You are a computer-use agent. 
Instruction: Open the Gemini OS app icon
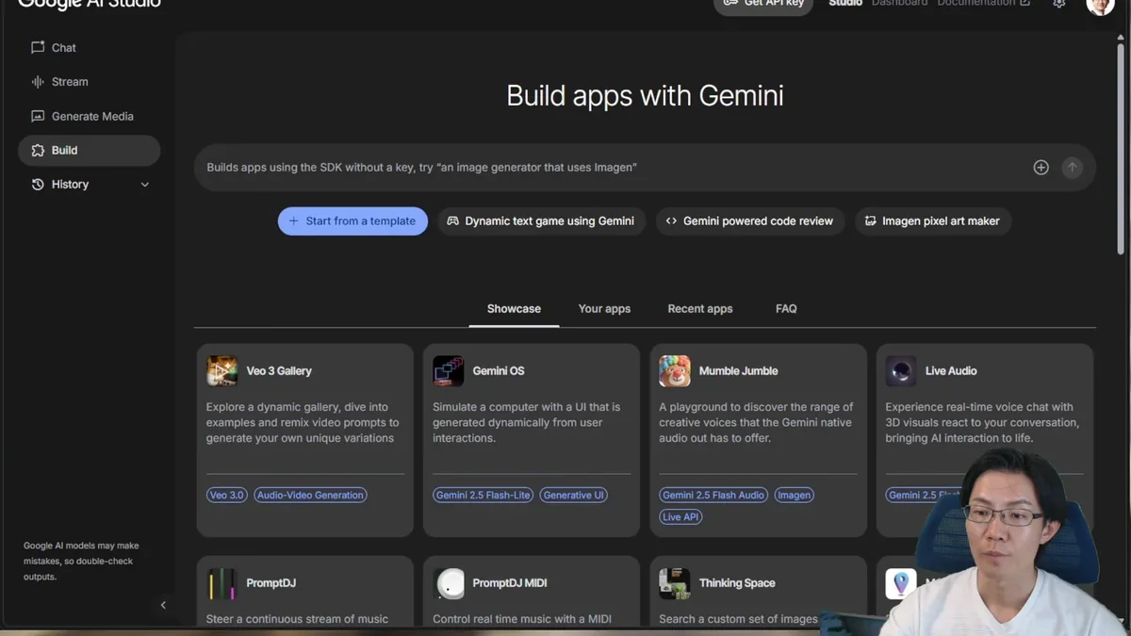tap(449, 371)
